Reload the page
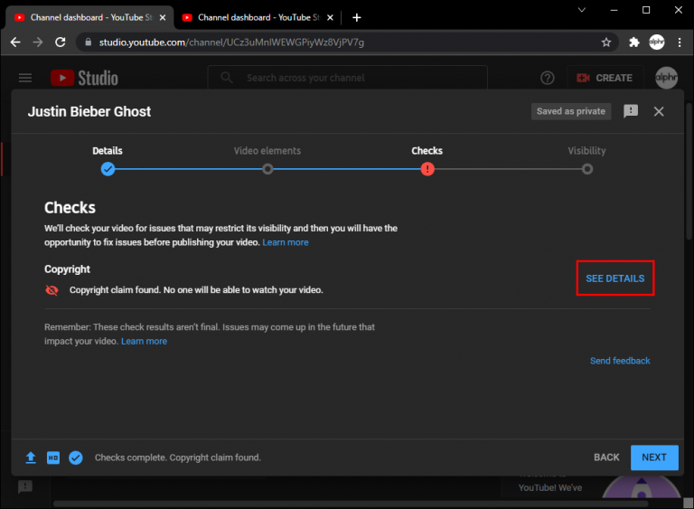 [61, 42]
